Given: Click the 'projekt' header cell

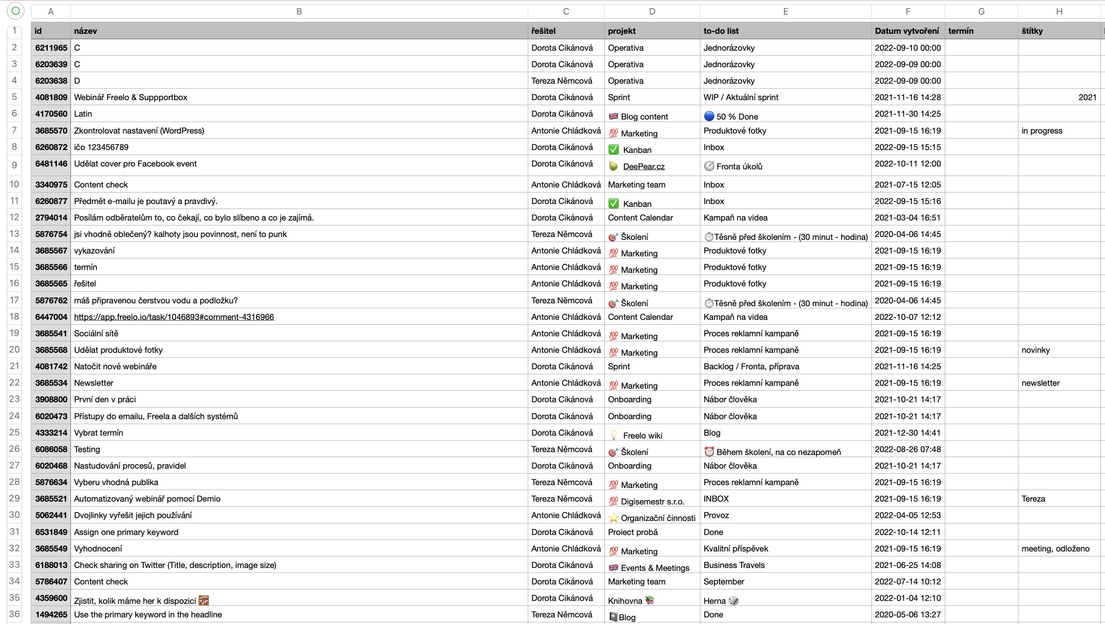Looking at the screenshot, I should (652, 31).
